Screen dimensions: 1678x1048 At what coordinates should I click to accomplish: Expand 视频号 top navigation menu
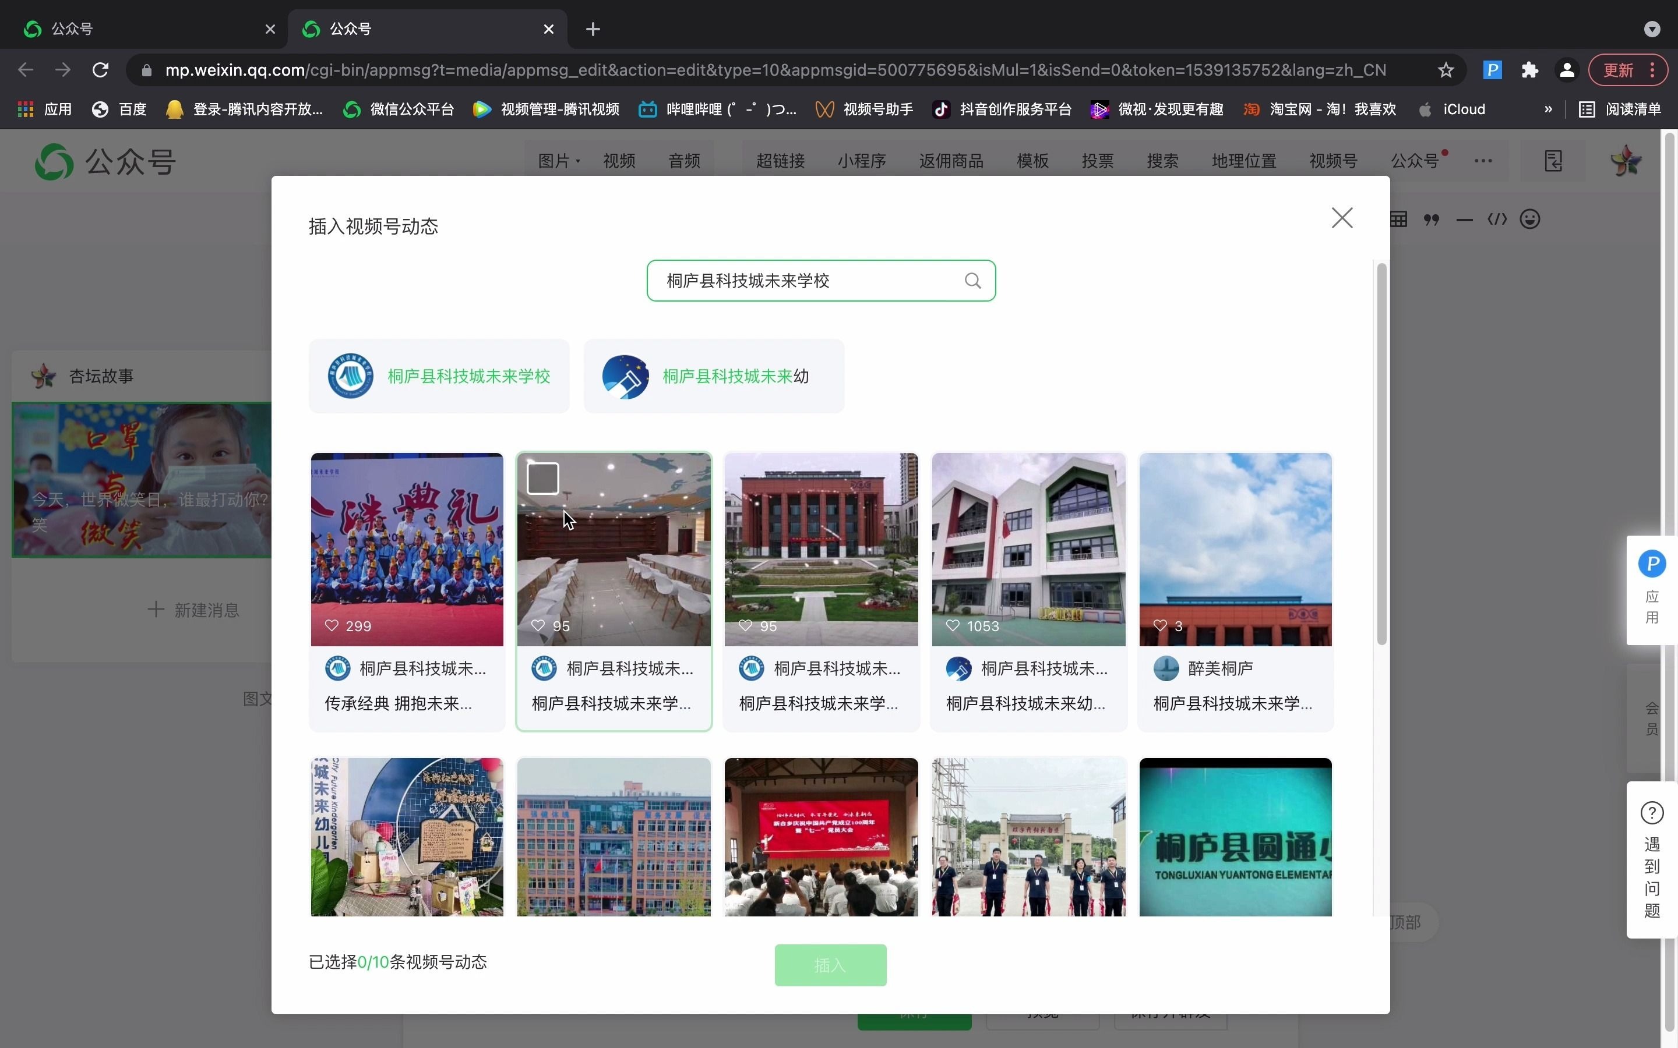pos(1334,161)
